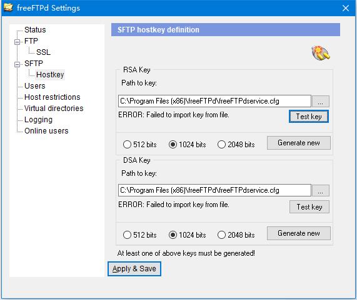Open the SFTP settings page
The height and width of the screenshot is (300, 357).
tap(34, 64)
